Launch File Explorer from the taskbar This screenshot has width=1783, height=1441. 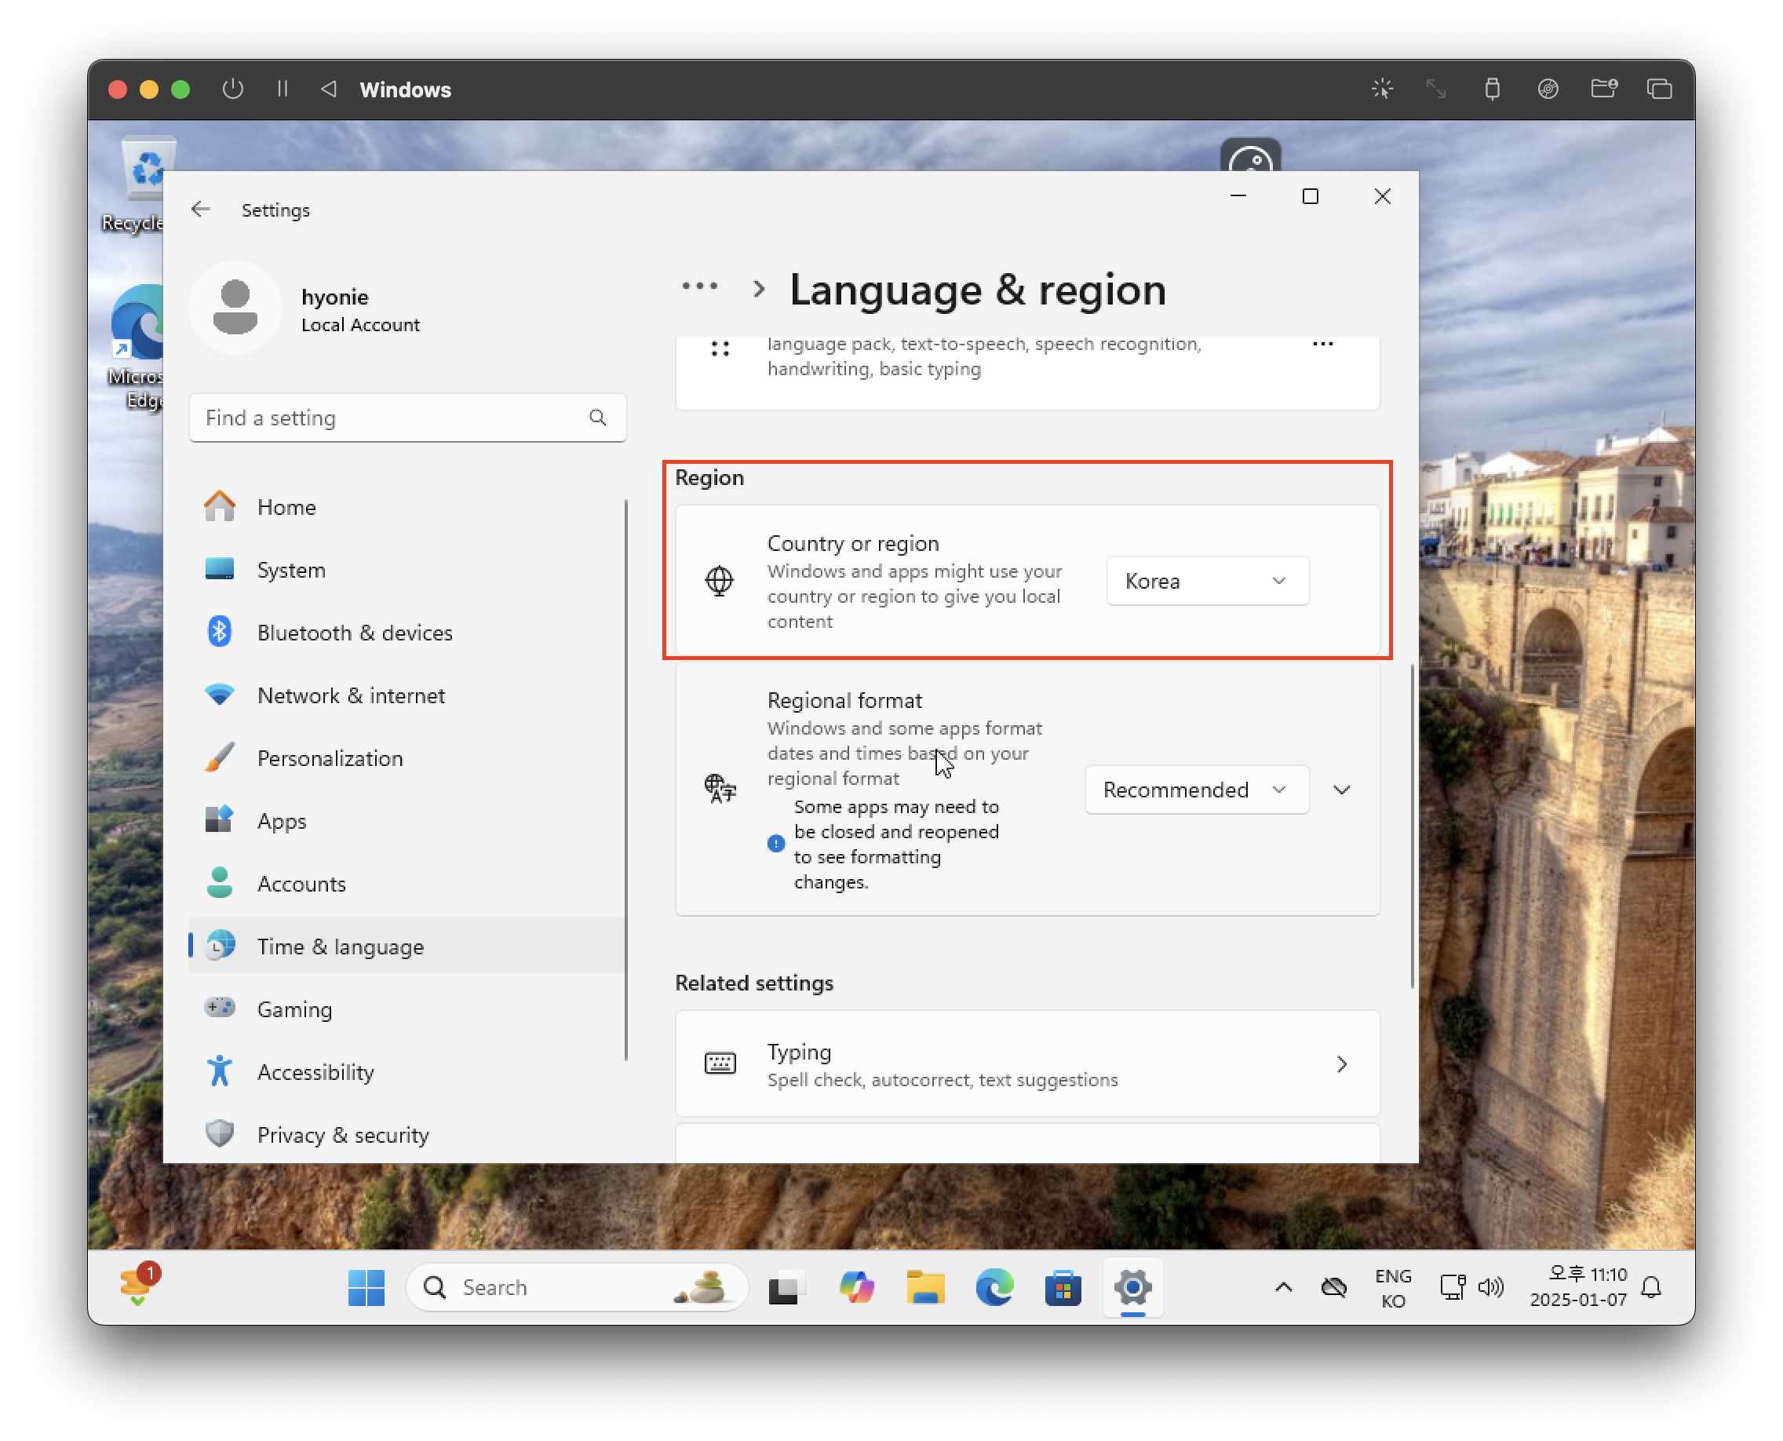click(x=924, y=1287)
